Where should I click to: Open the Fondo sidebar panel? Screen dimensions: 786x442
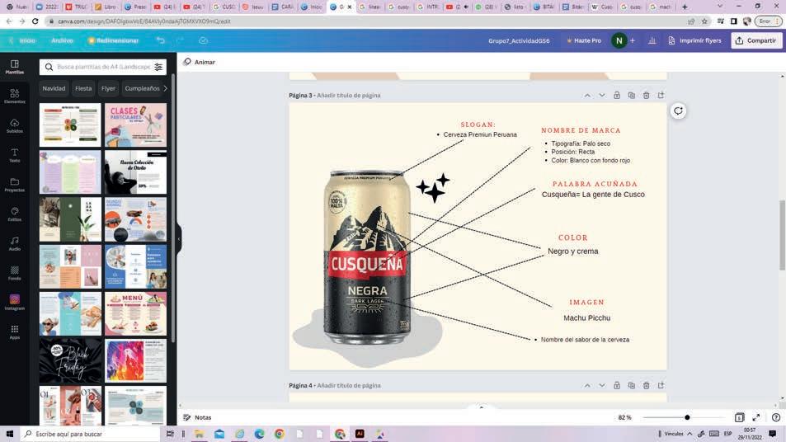coord(15,274)
